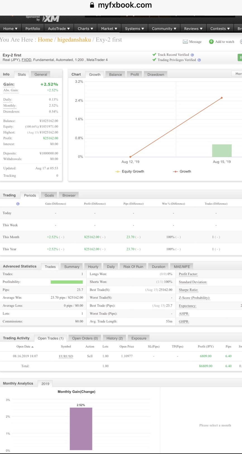Click the EURUSD symbol link
This screenshot has width=242, height=454.
pos(66,356)
